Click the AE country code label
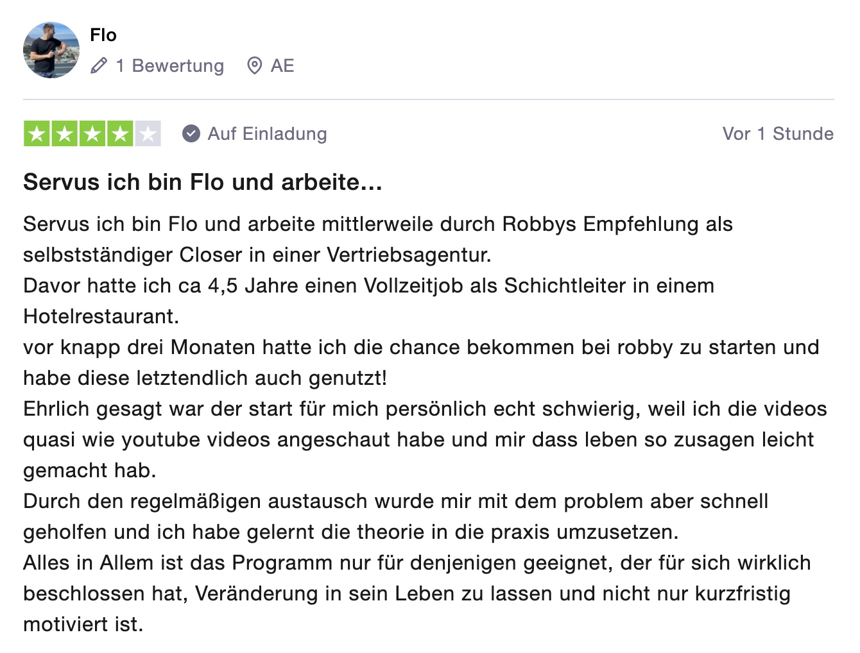 coord(282,65)
